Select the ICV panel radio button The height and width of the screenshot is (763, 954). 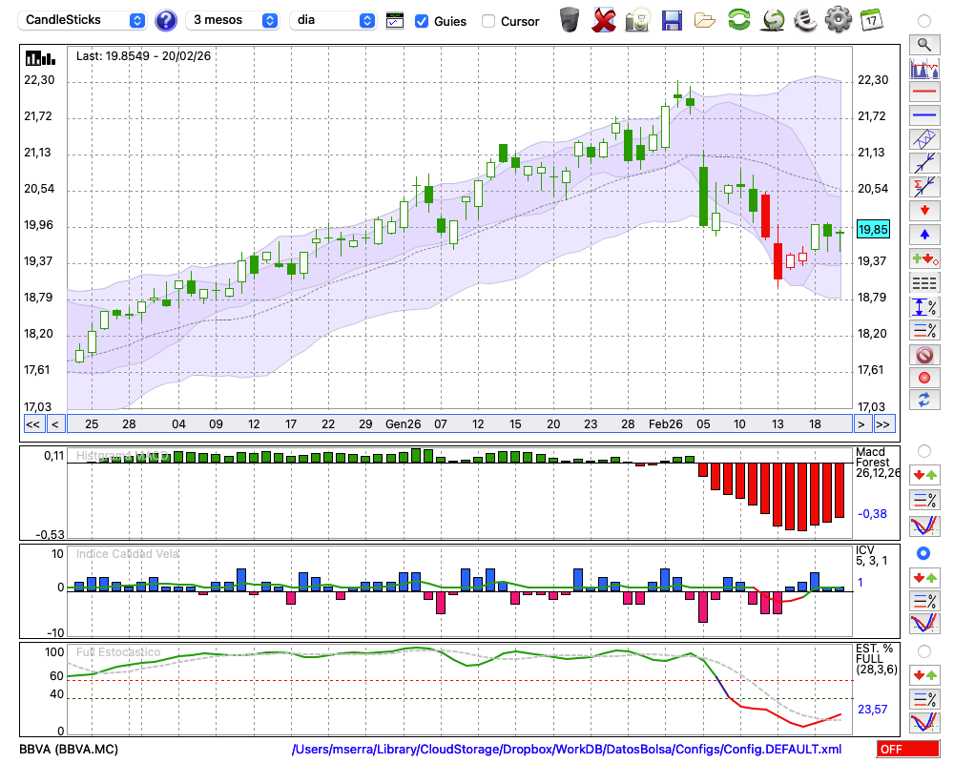pyautogui.click(x=924, y=553)
